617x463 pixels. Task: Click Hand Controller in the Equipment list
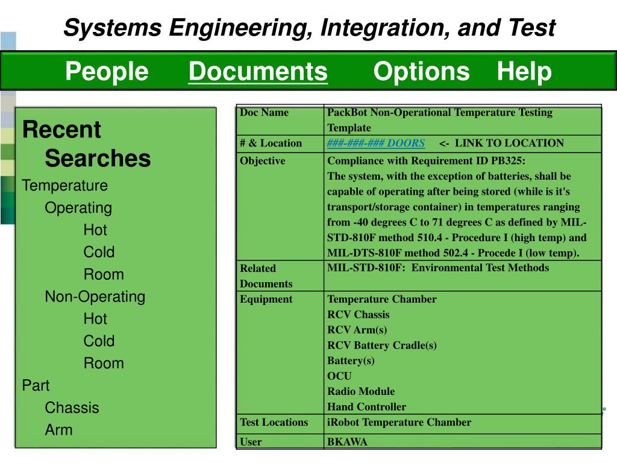pyautogui.click(x=366, y=407)
